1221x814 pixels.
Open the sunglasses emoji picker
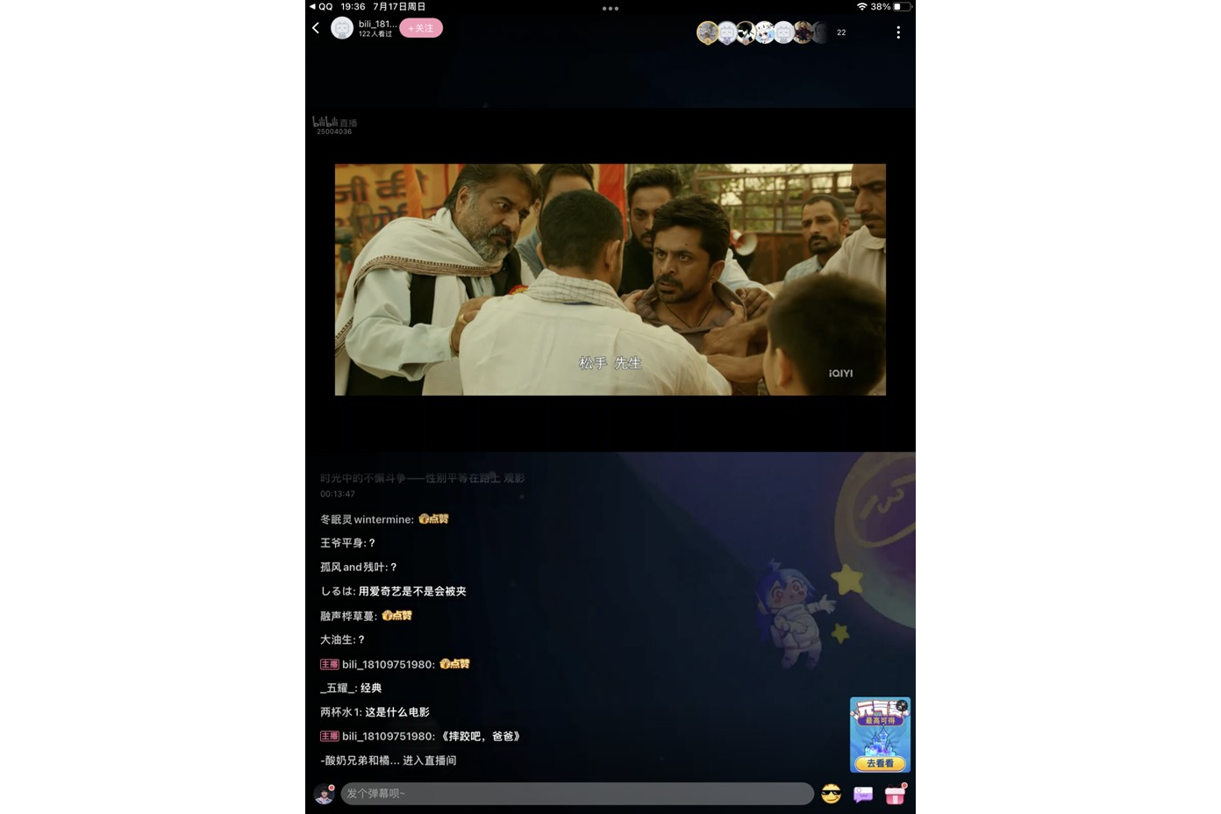coord(832,794)
